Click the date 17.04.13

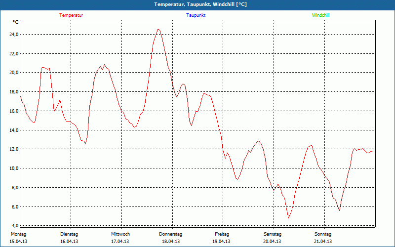(120, 242)
